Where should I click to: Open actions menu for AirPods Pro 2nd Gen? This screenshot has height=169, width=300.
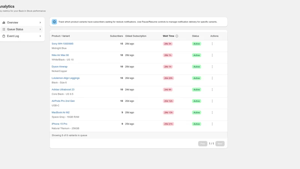[x=212, y=101]
